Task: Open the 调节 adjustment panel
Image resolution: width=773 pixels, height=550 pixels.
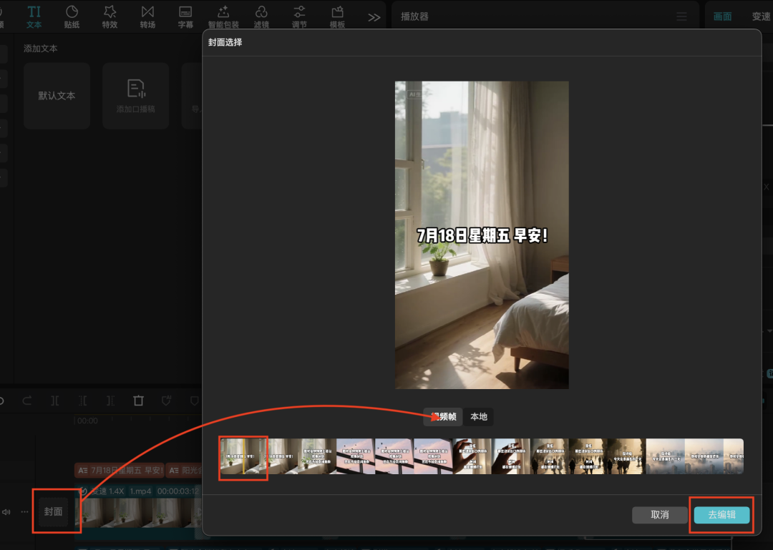Action: tap(299, 16)
